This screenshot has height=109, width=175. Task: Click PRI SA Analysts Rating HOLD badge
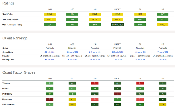(95, 19)
